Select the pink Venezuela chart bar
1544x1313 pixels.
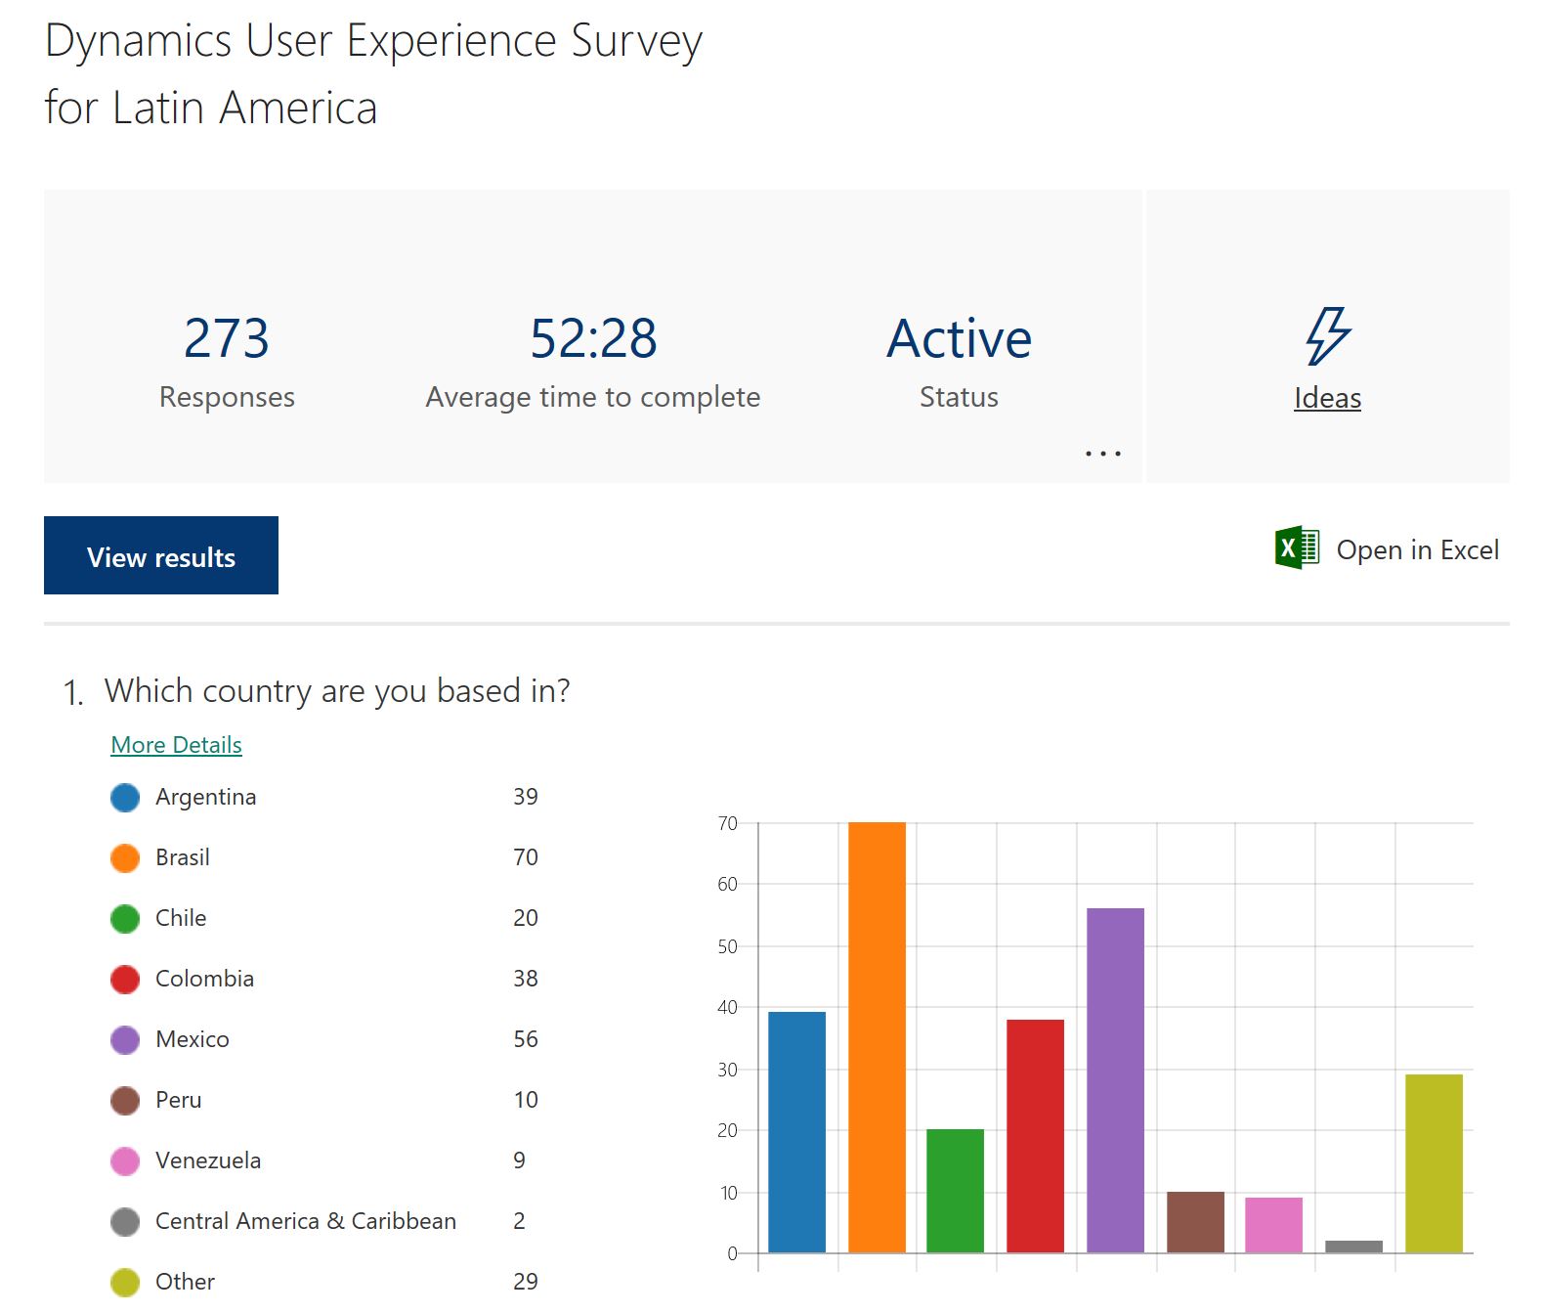(x=1274, y=1225)
